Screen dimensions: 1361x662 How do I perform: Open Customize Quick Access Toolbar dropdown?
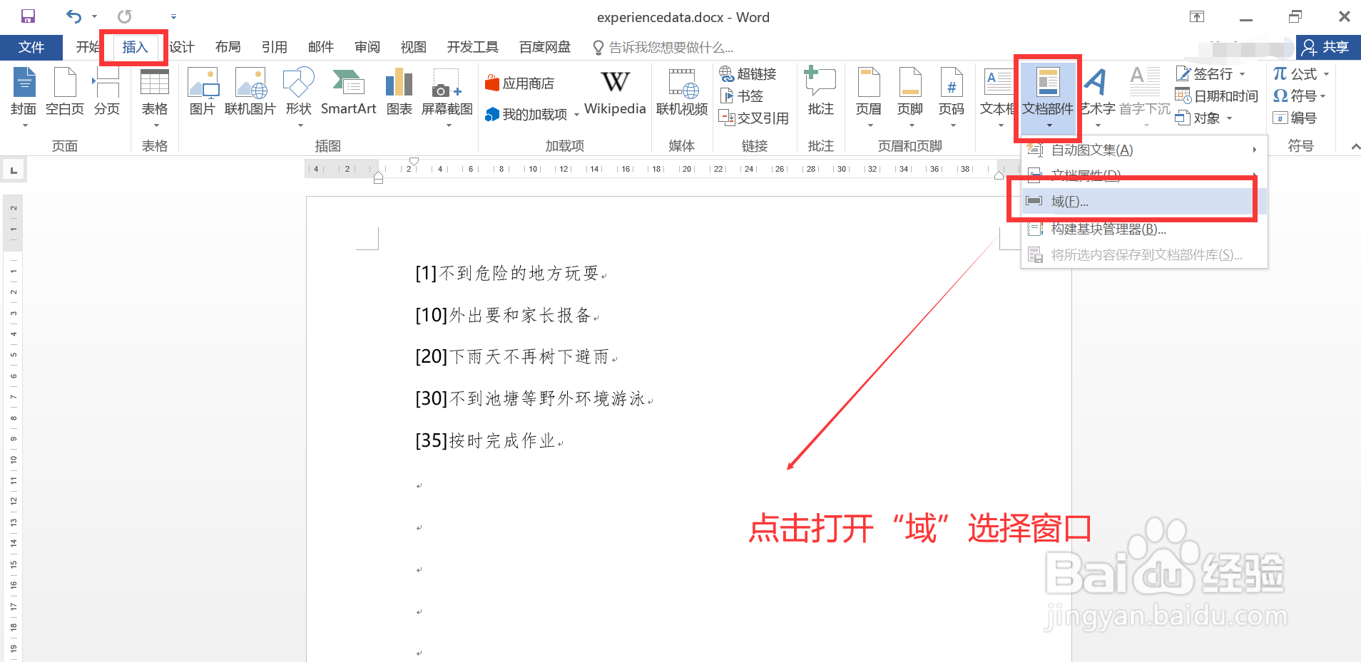coord(173,16)
